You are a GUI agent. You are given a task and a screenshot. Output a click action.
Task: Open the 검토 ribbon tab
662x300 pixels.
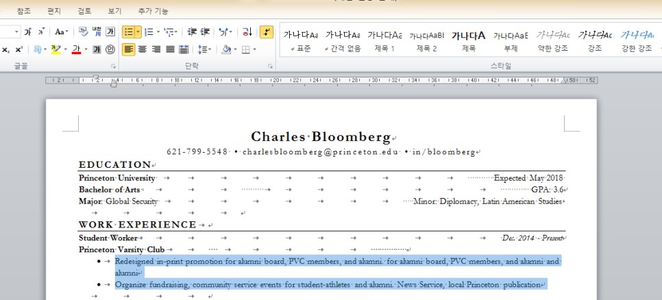tap(84, 11)
